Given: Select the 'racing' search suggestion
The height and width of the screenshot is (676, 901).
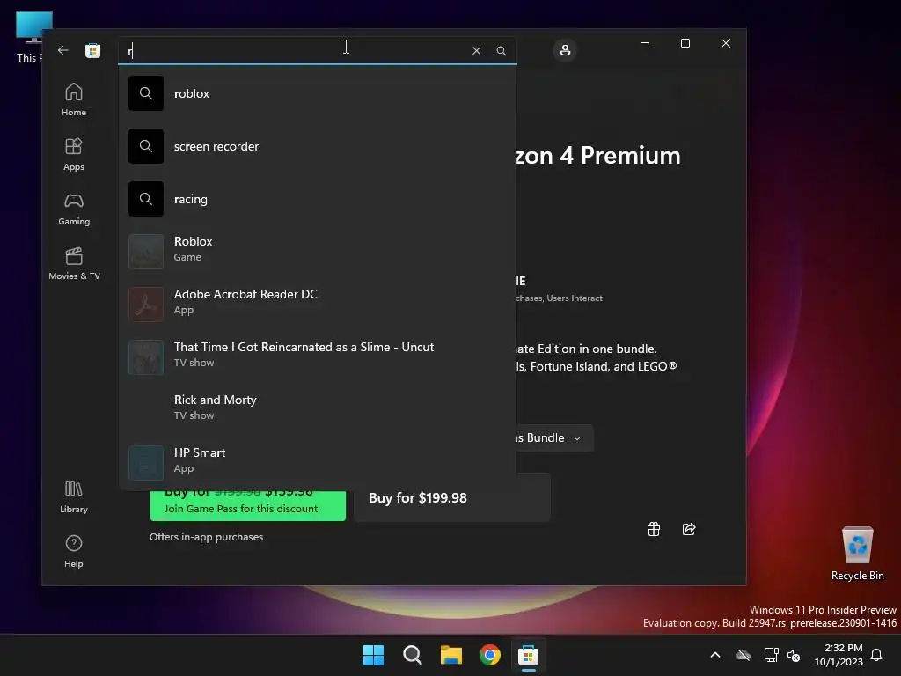Looking at the screenshot, I should [x=317, y=199].
